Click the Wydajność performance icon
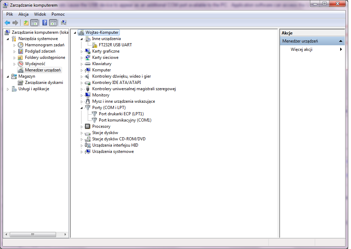 [21, 64]
